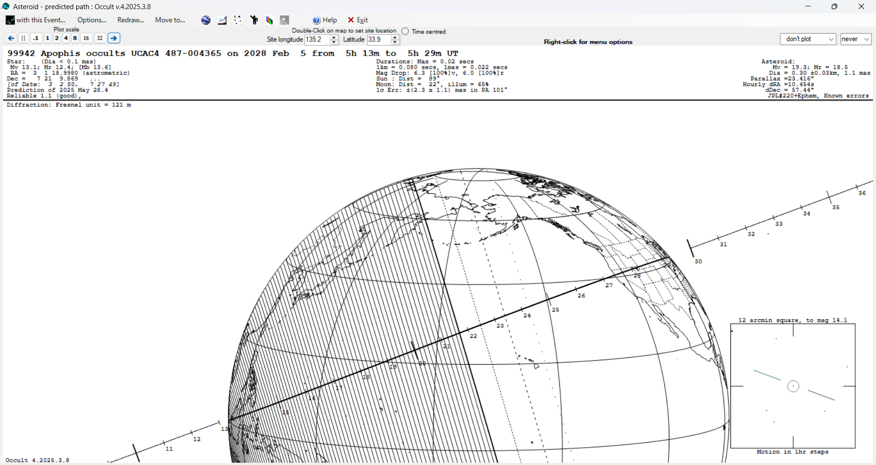Image resolution: width=876 pixels, height=465 pixels.
Task: Set plot scale to 16
Action: (86, 38)
